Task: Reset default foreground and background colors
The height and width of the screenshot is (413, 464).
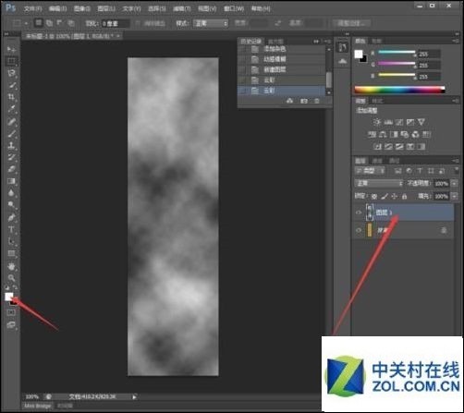Action: [7, 287]
